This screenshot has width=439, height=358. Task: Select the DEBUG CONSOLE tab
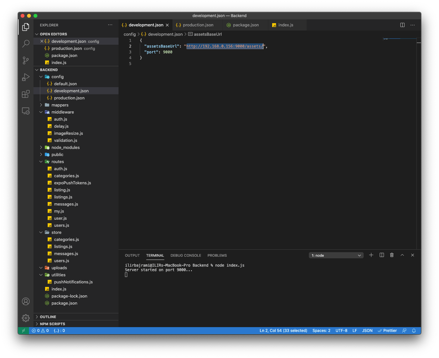pos(186,255)
